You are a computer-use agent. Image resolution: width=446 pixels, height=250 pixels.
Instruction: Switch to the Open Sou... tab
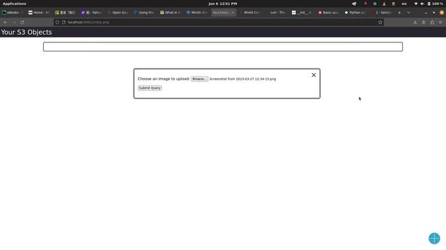pos(118,12)
